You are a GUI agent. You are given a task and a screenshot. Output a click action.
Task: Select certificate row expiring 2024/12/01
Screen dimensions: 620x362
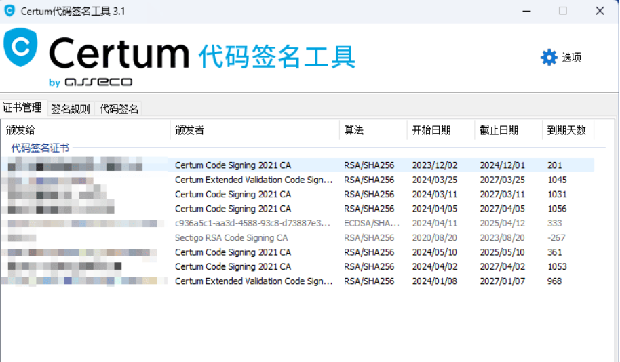pos(297,165)
